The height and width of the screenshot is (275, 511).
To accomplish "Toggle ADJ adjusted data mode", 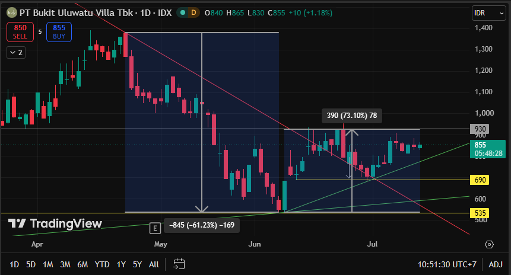I will (x=496, y=264).
